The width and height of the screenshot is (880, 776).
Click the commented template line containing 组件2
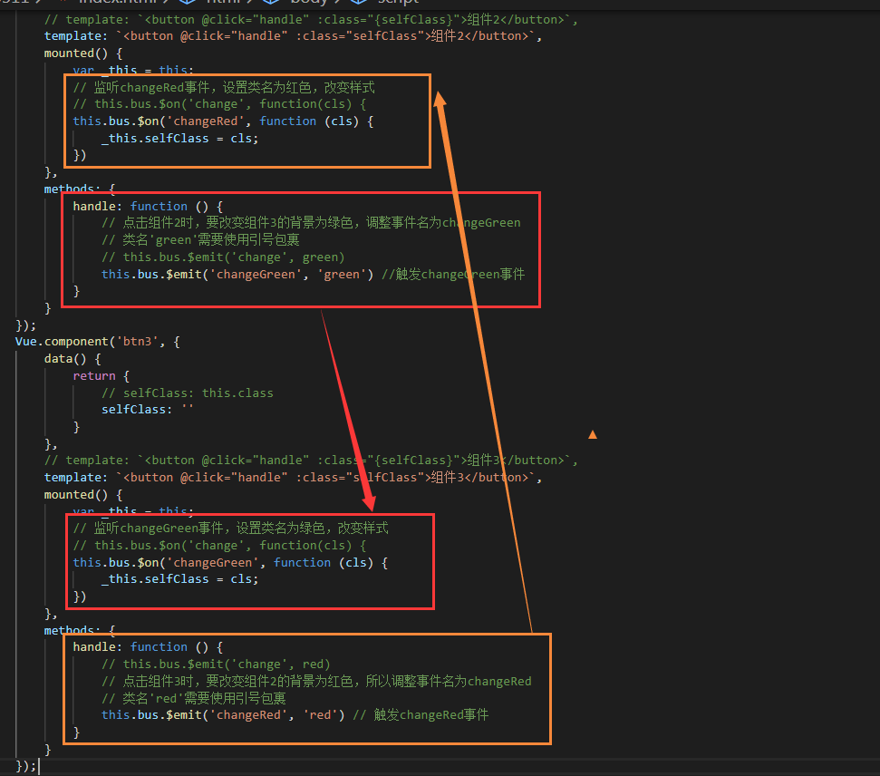pyautogui.click(x=311, y=20)
